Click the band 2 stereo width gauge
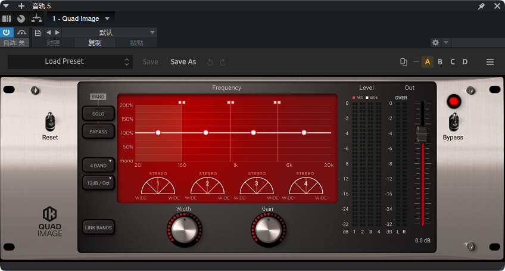 tap(207, 186)
